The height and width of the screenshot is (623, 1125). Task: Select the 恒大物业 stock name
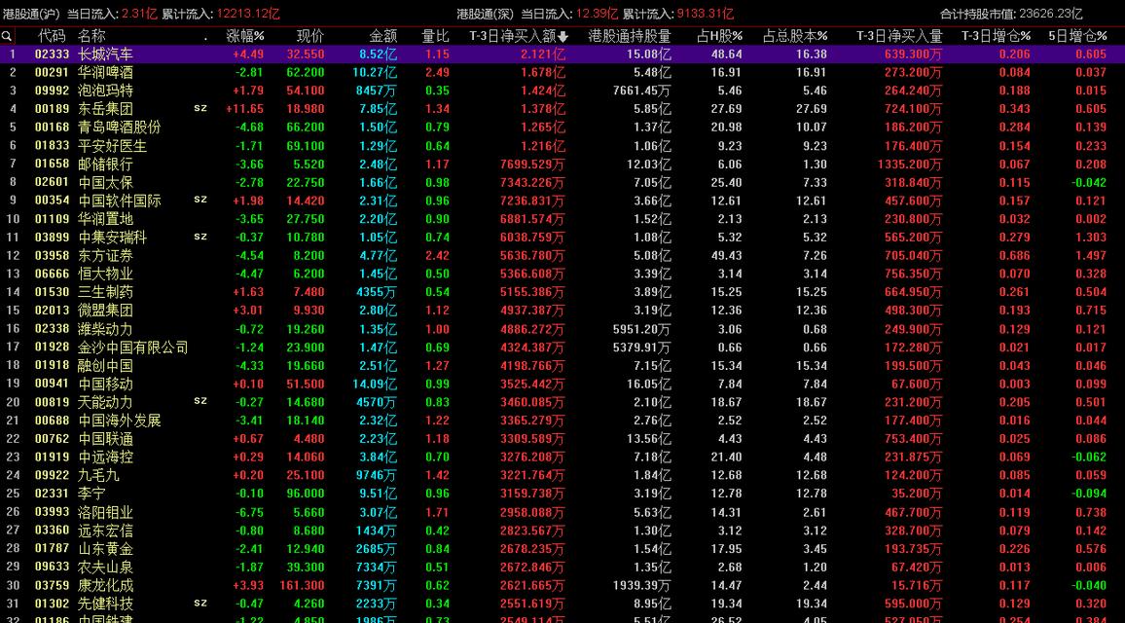click(x=105, y=274)
